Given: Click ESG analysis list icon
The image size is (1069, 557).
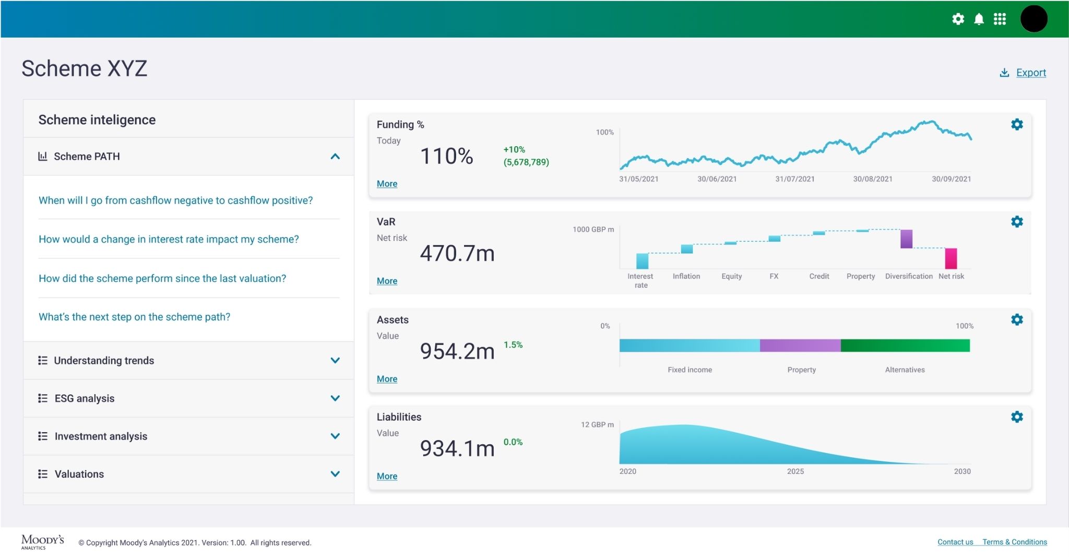Looking at the screenshot, I should coord(43,398).
